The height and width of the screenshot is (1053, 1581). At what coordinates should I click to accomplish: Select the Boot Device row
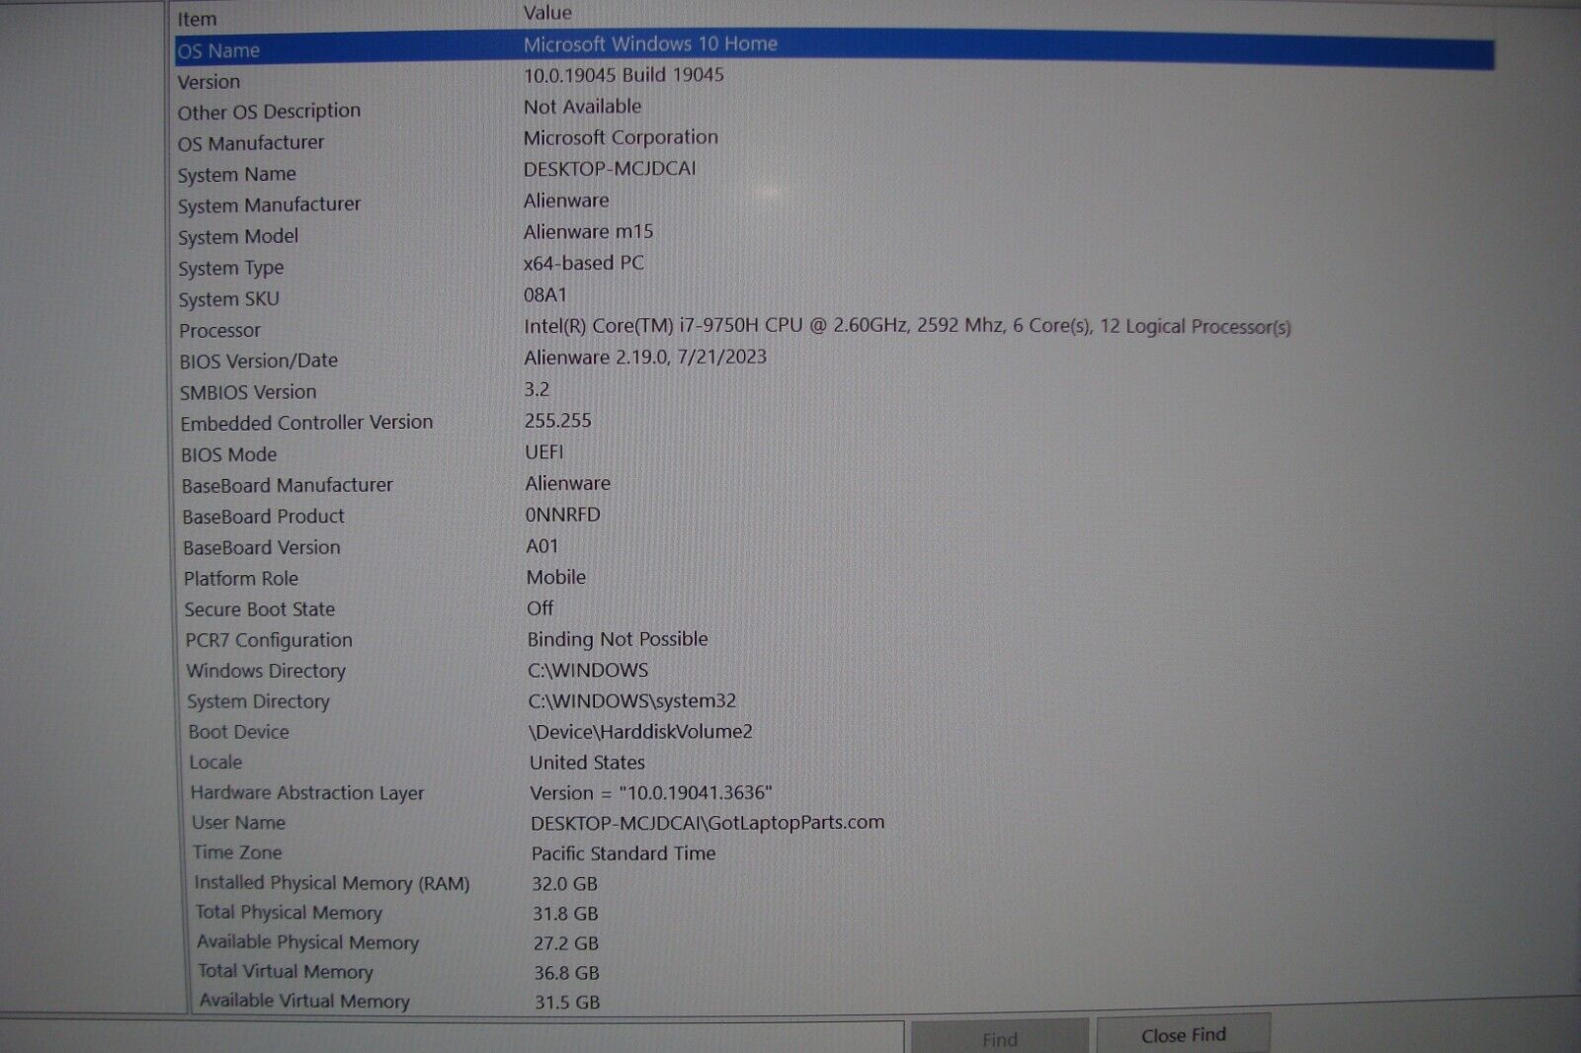click(834, 731)
